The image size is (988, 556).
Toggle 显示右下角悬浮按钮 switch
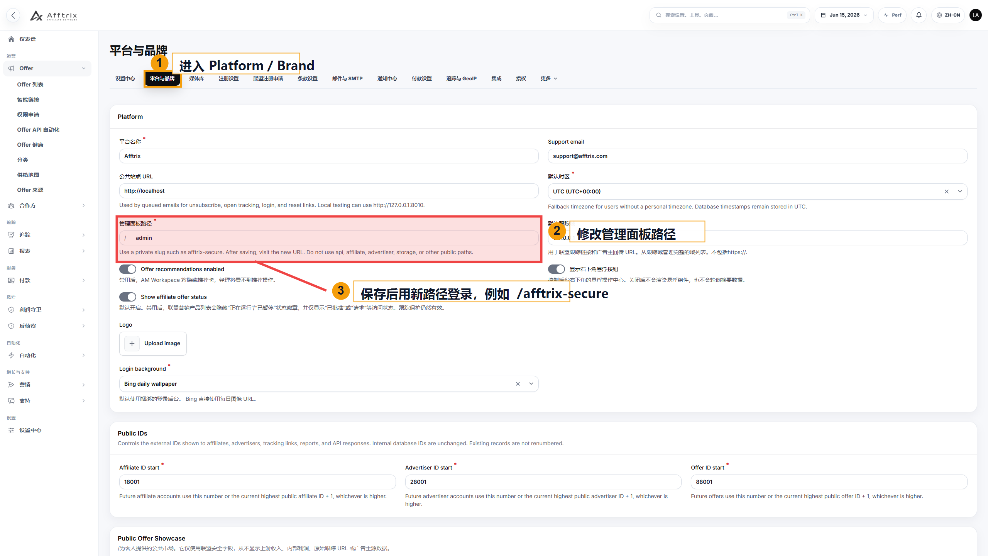tap(557, 269)
